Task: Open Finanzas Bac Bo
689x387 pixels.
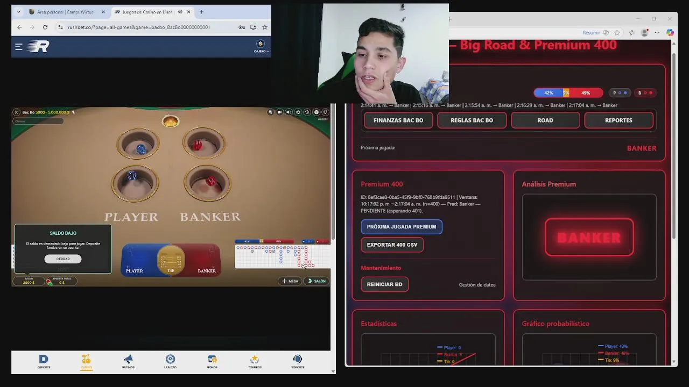Action: click(x=398, y=120)
